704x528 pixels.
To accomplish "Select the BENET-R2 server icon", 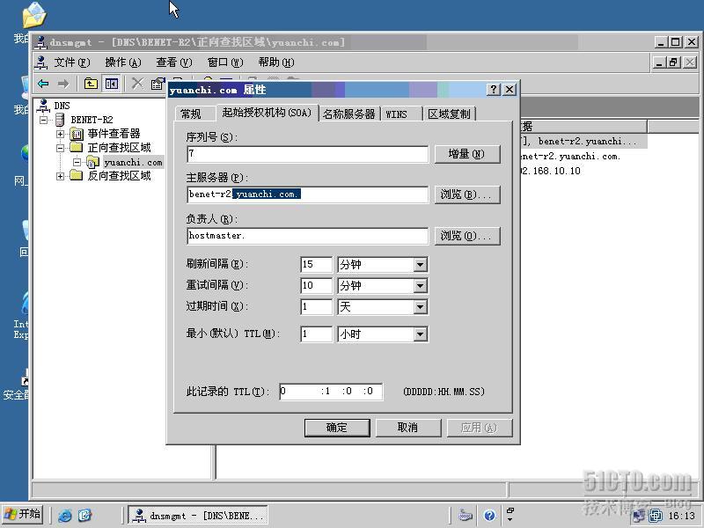I will coord(60,120).
